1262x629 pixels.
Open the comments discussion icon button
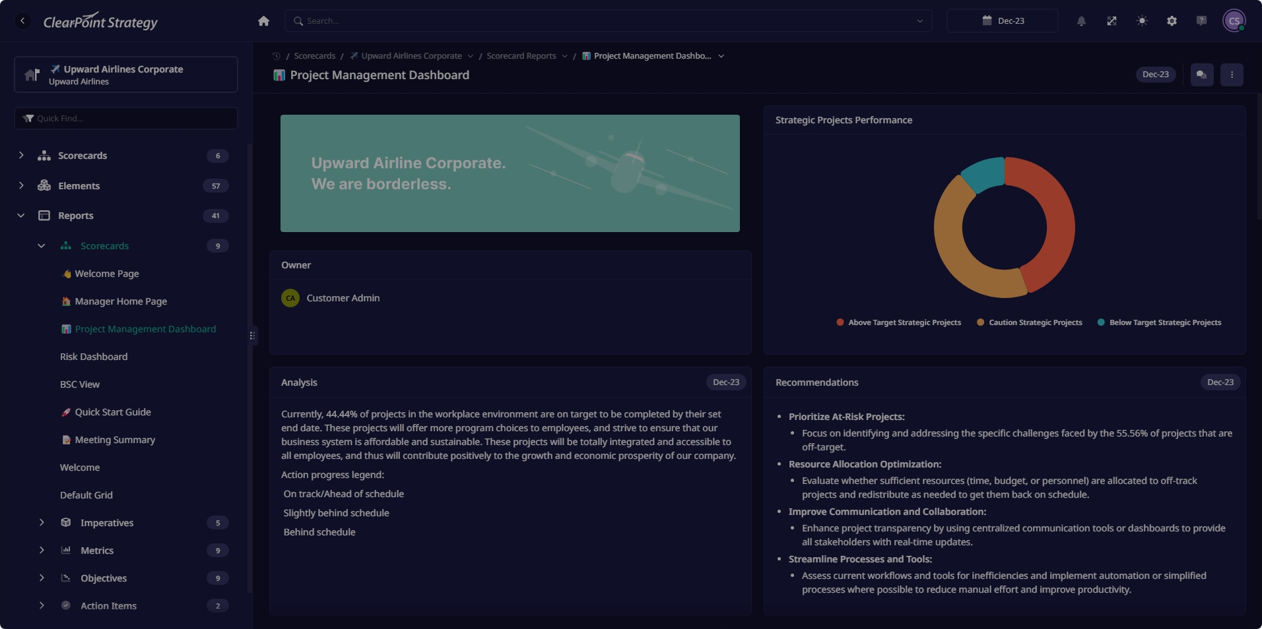(1201, 75)
